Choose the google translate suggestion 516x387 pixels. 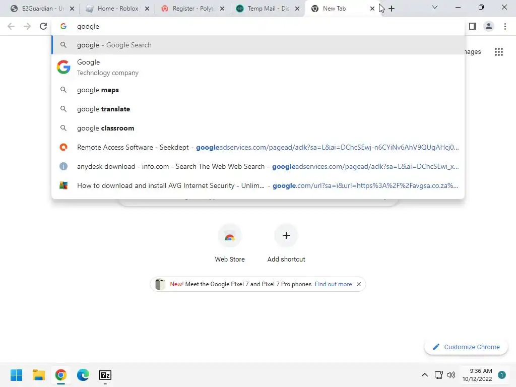[x=257, y=109]
